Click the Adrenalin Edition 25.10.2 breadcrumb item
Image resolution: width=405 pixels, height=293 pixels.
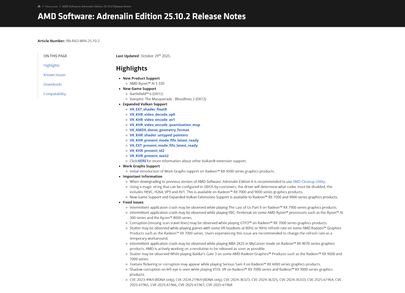[x=97, y=6]
